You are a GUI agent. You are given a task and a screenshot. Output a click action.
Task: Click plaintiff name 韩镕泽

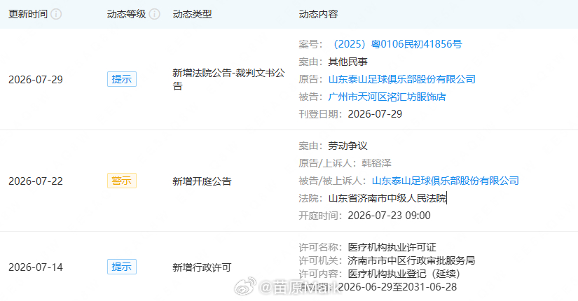[376, 163]
